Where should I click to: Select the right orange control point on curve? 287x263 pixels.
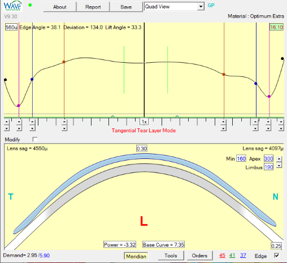click(x=224, y=74)
